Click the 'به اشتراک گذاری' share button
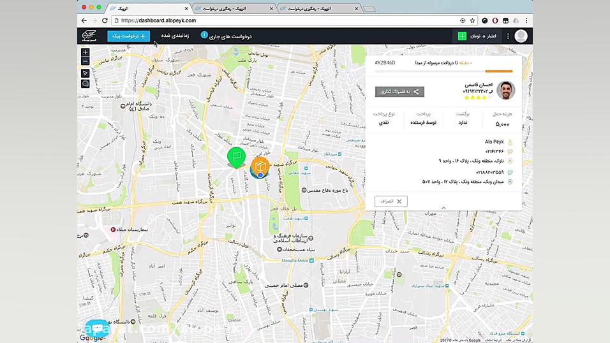 coord(399,92)
